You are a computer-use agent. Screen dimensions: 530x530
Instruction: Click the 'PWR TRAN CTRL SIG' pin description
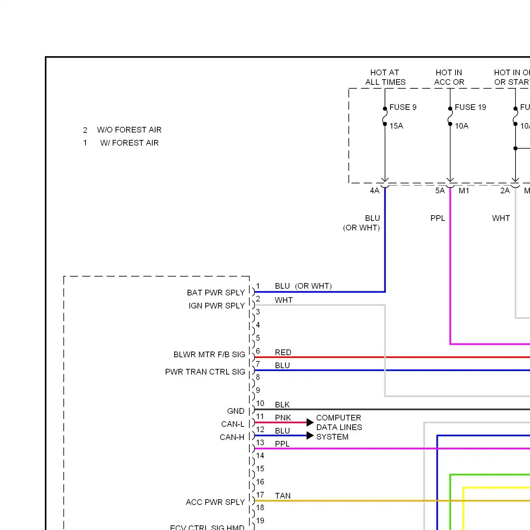point(205,372)
